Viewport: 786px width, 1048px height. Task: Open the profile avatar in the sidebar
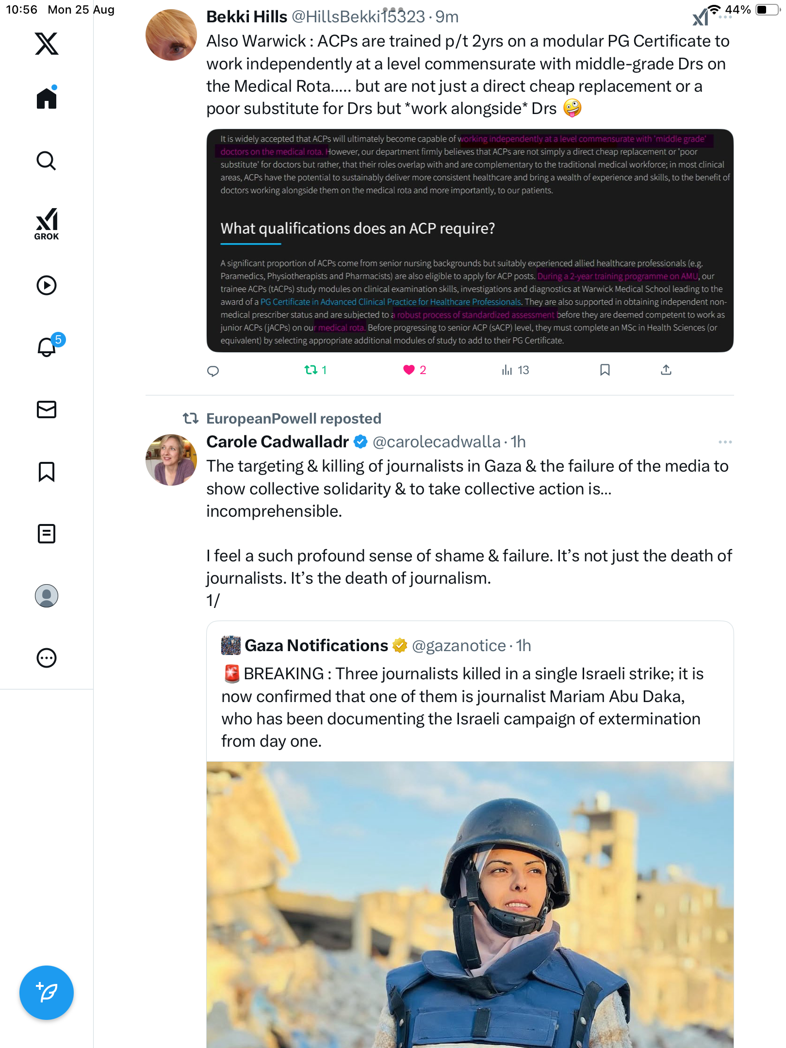[47, 596]
